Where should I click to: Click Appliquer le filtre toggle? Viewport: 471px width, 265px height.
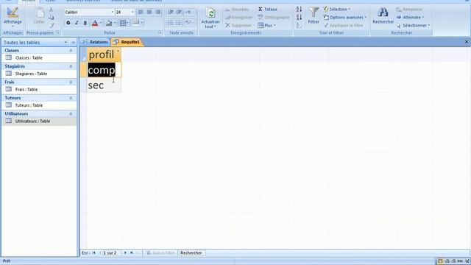343,26
